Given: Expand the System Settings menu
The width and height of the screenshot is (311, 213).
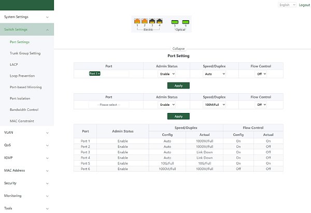Looking at the screenshot, I should coord(27,17).
